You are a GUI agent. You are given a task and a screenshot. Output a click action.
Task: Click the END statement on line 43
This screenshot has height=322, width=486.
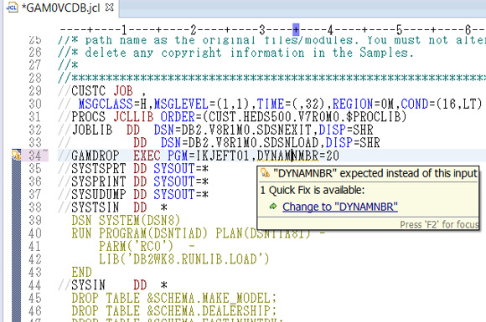click(81, 273)
